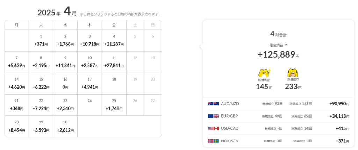This screenshot has height=150, width=358.
Task: Click April 16 with 0円 result
Action: click(x=65, y=83)
